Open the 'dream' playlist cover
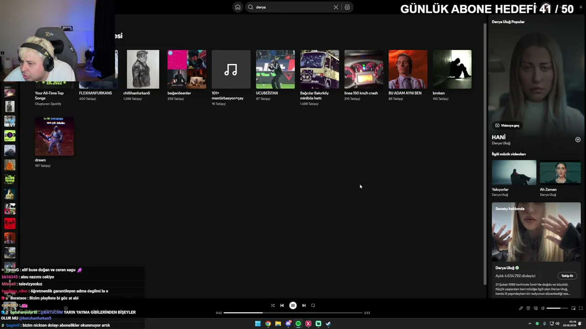586x329 pixels. tap(54, 136)
